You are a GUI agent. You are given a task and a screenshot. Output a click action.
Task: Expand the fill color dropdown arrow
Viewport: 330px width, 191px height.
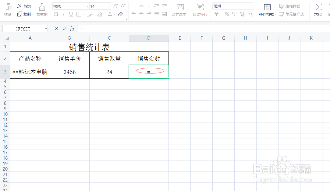(x=104, y=14)
